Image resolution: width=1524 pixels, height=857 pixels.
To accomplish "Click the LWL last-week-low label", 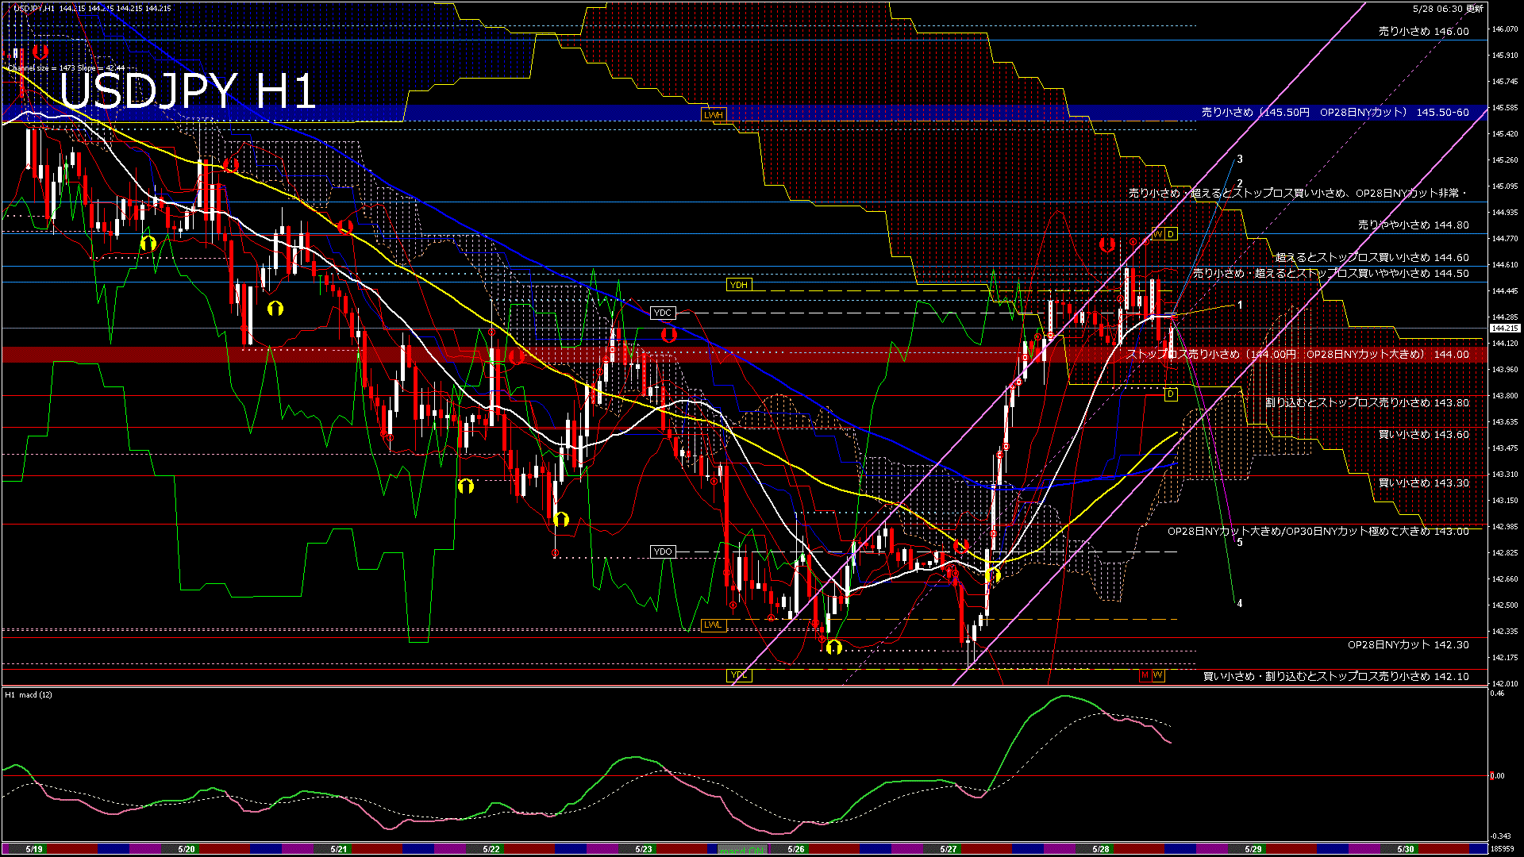I will tap(714, 624).
